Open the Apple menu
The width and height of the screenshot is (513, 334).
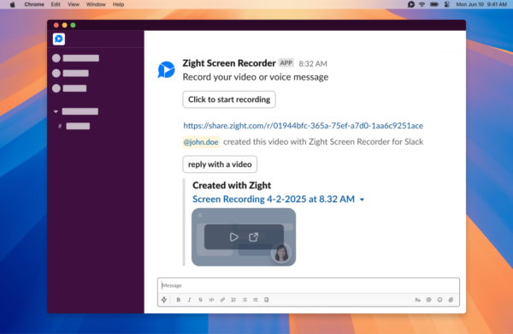(13, 4)
